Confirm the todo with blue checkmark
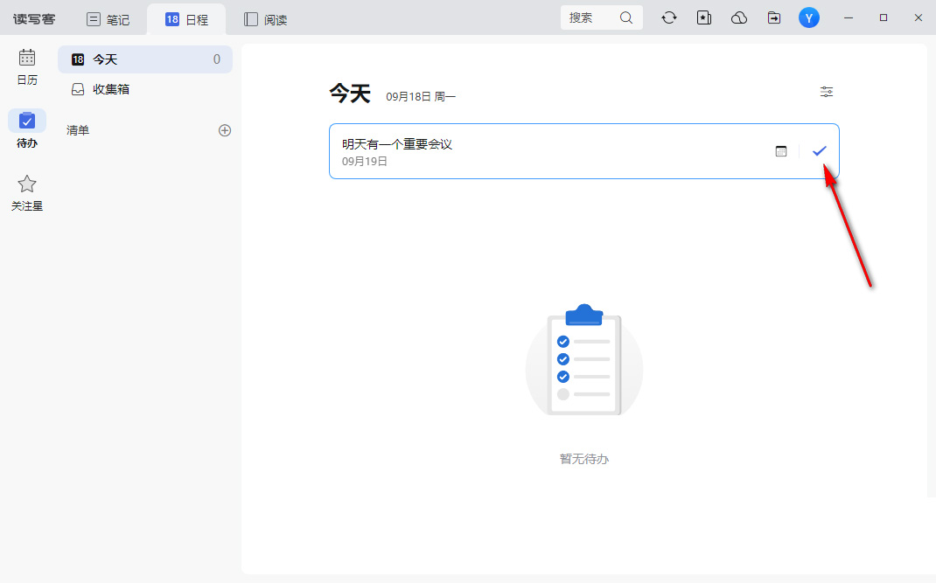 tap(820, 151)
